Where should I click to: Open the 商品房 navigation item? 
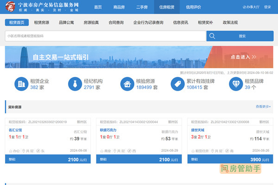[x=119, y=7]
